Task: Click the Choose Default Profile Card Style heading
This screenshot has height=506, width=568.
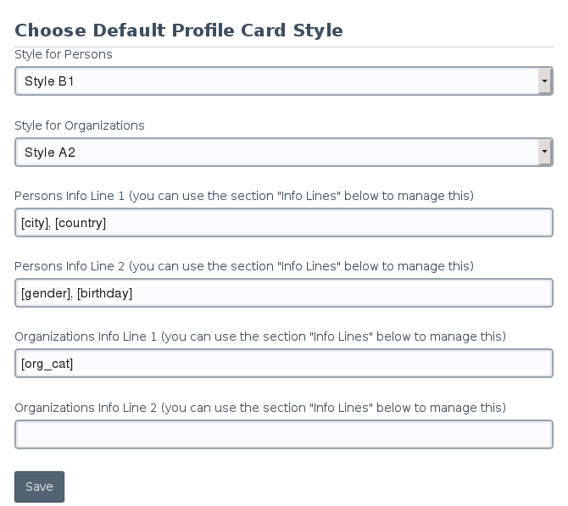Action: coord(179,31)
